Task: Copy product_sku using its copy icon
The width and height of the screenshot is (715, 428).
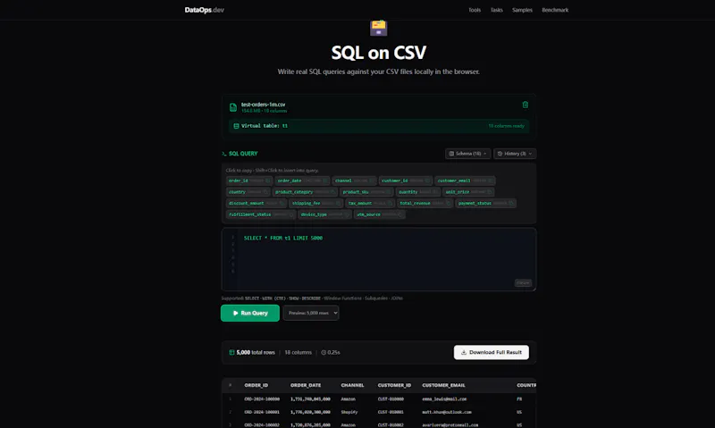Action: (x=388, y=192)
